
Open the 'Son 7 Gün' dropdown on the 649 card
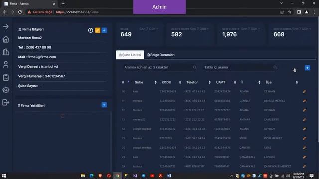[149, 29]
